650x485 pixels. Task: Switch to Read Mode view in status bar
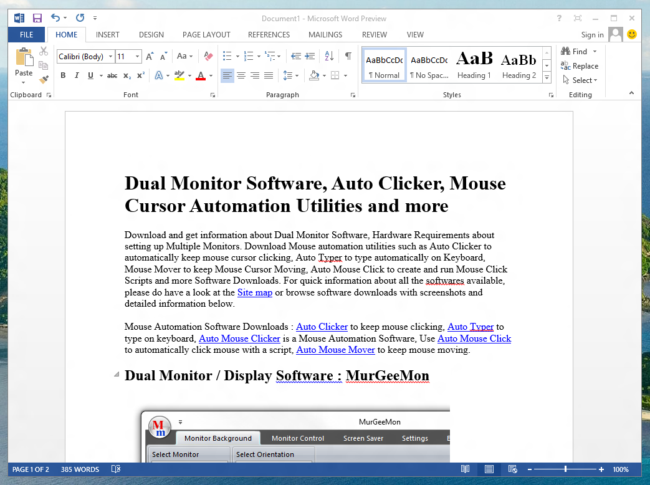[465, 469]
